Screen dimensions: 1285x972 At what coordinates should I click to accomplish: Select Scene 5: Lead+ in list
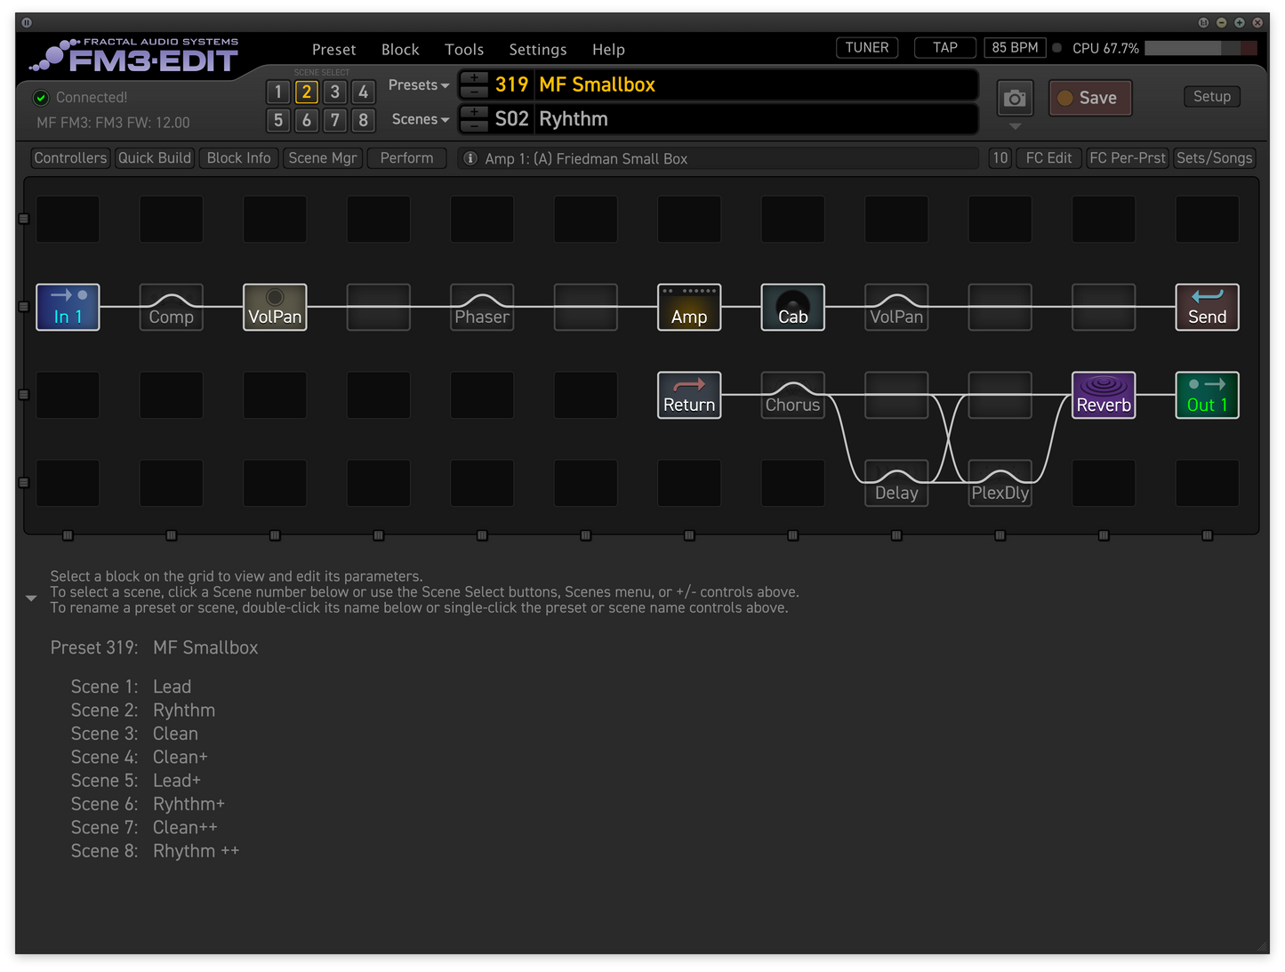point(136,781)
